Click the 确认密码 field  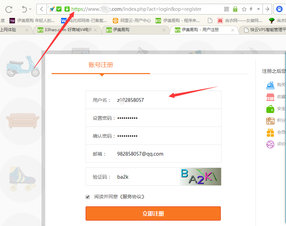click(x=154, y=136)
